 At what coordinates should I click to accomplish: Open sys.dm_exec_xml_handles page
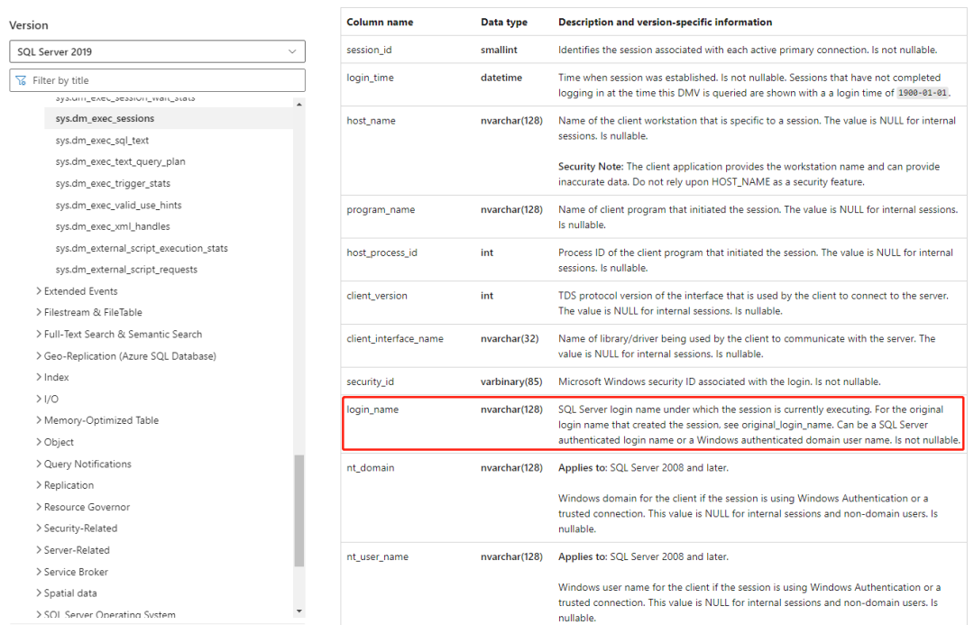tap(113, 226)
